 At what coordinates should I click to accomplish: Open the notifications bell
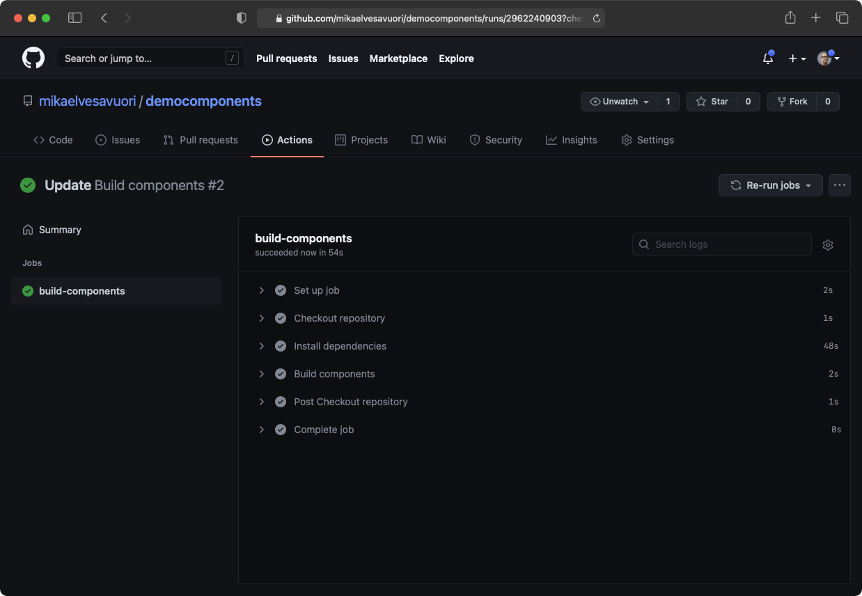[x=768, y=58]
